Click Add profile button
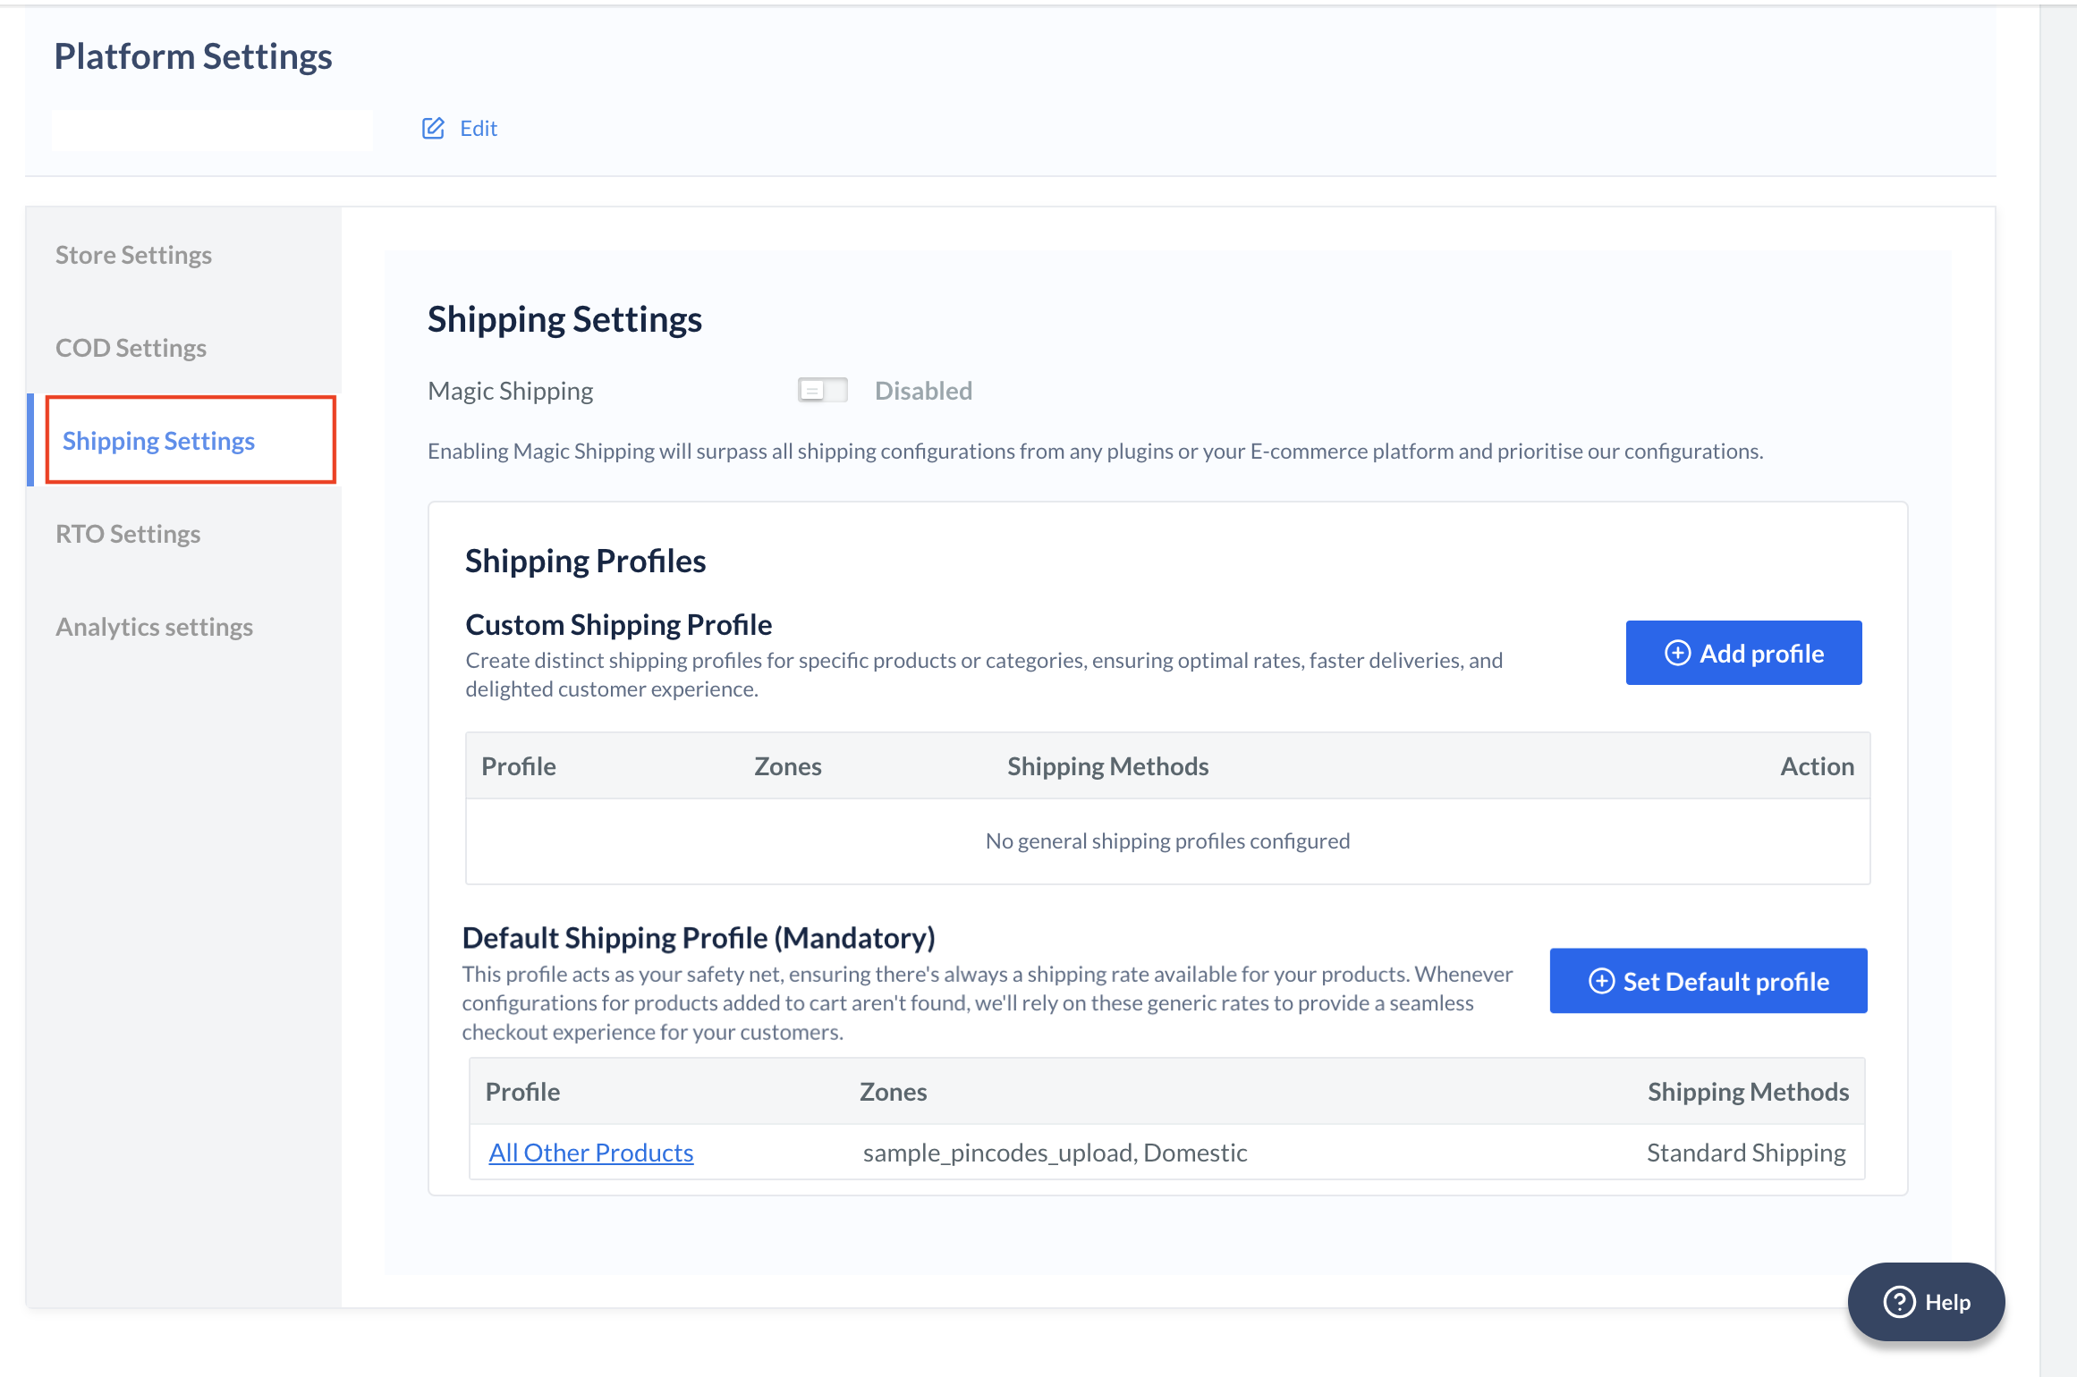This screenshot has width=2077, height=1377. [1743, 652]
